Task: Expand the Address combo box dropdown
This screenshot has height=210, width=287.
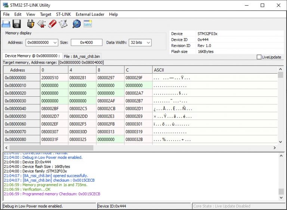Action: (x=55, y=43)
